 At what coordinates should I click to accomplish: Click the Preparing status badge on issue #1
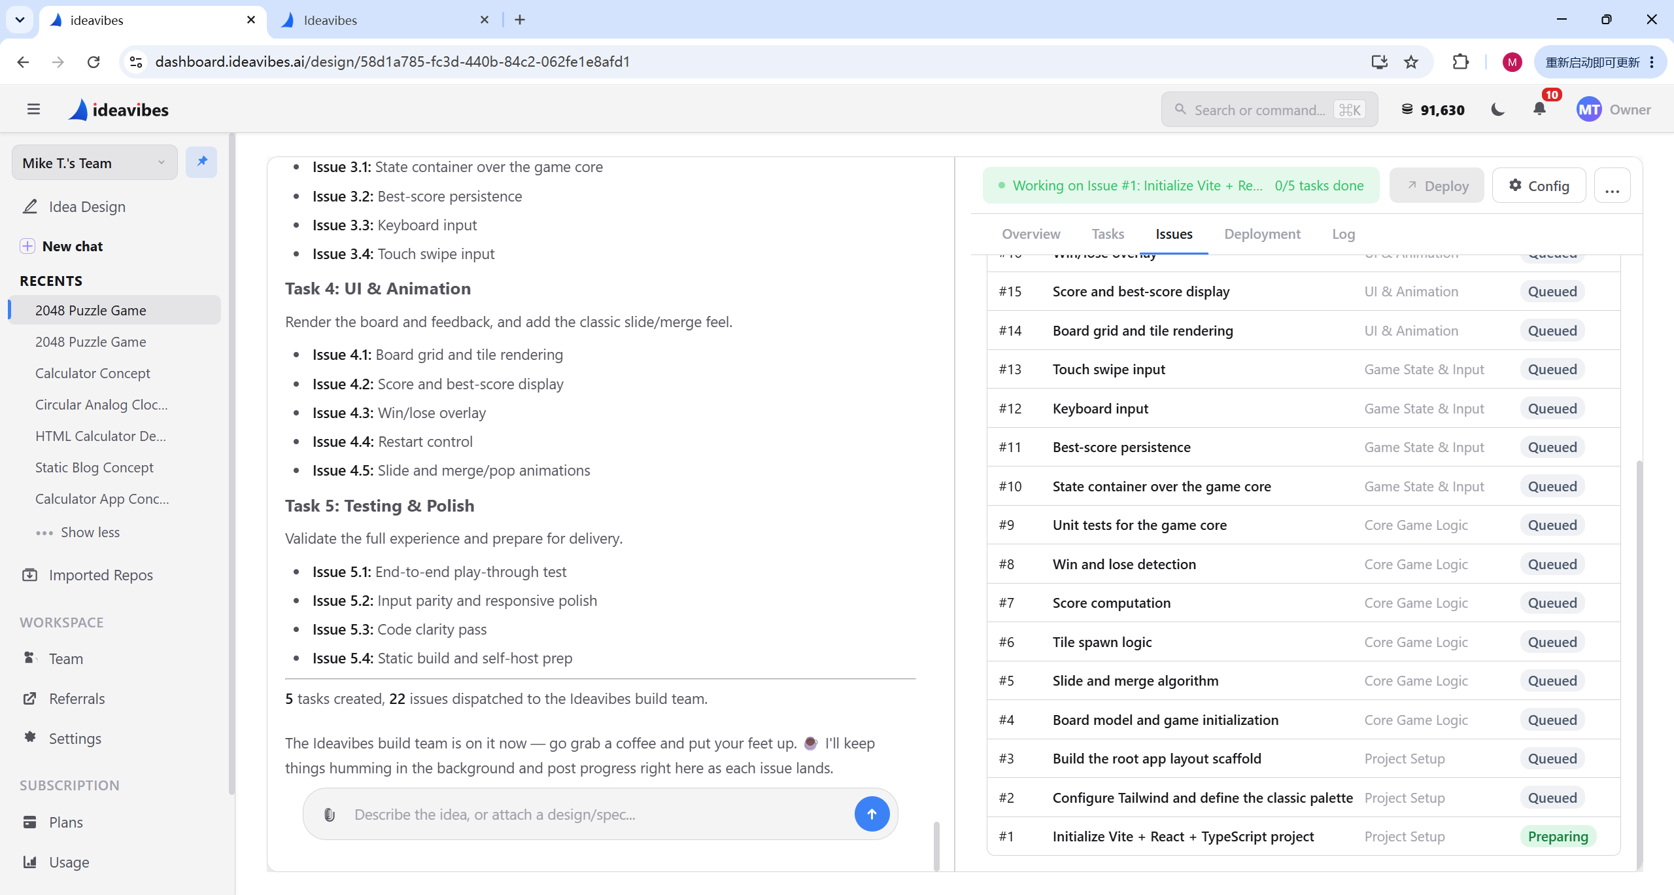pos(1558,836)
